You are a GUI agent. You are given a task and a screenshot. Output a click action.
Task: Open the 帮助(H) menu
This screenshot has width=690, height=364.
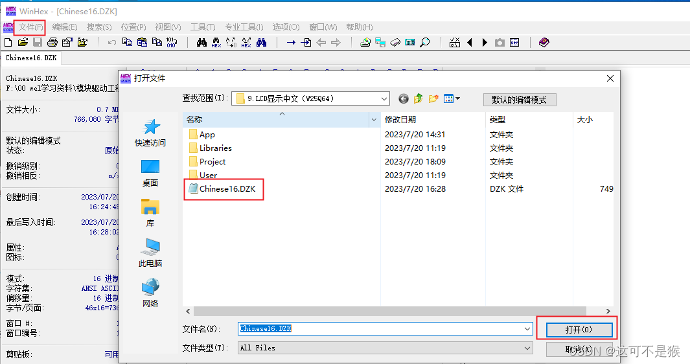pos(360,27)
